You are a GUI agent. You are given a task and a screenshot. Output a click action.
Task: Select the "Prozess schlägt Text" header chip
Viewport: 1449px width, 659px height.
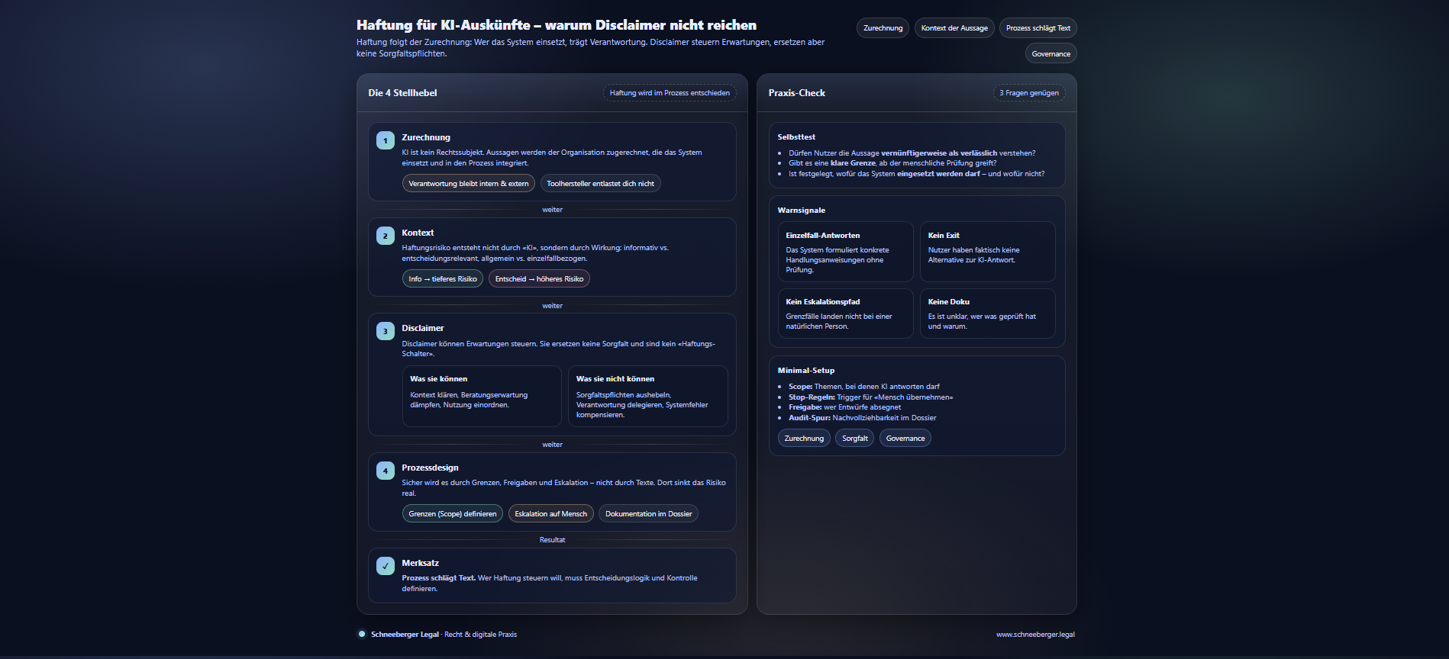click(x=1038, y=28)
